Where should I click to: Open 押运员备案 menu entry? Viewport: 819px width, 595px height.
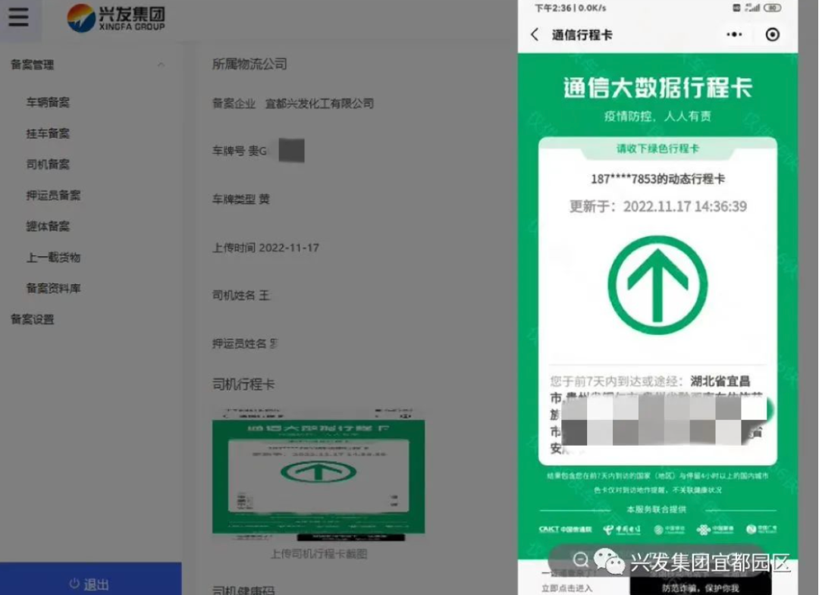coord(53,196)
